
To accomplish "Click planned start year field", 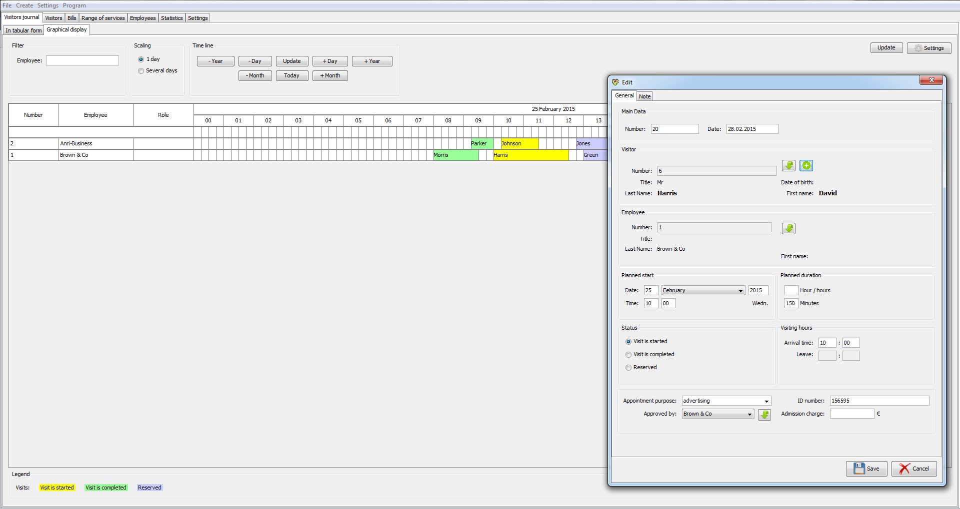I will [758, 290].
